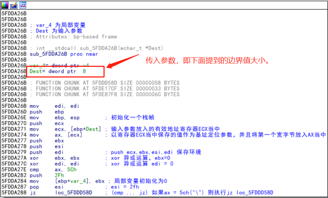
Task: Select 'xor edi, edi' instruction
Action: pyautogui.click(x=54, y=164)
